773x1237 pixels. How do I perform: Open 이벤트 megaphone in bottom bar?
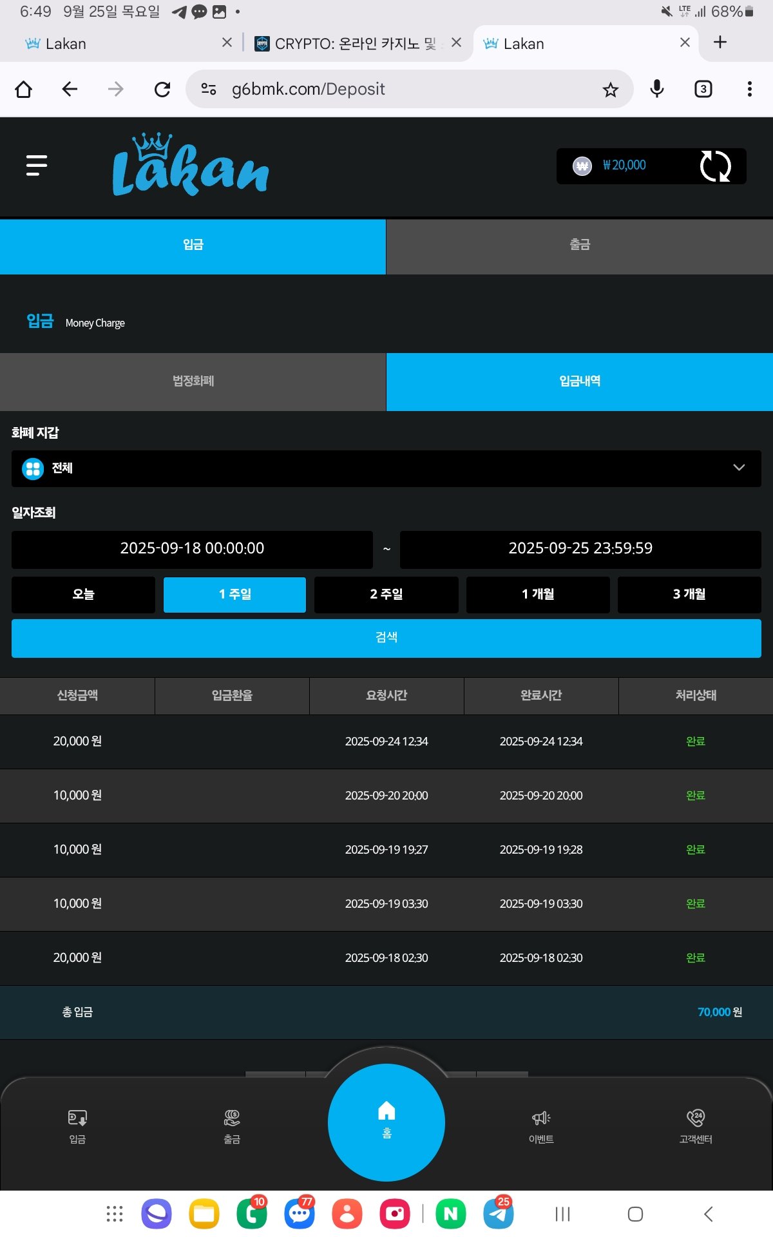pyautogui.click(x=541, y=1126)
